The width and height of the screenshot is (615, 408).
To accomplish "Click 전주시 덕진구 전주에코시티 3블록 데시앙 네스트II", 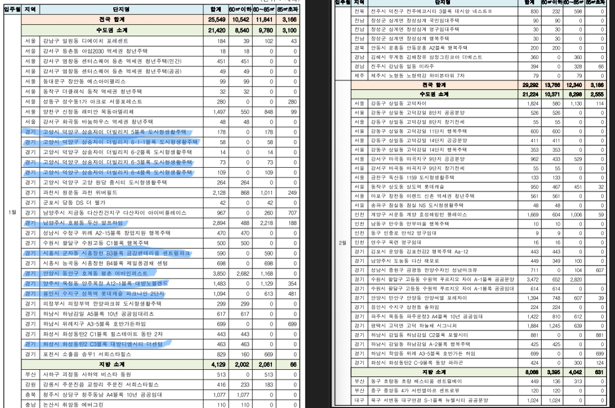I will pos(431,11).
